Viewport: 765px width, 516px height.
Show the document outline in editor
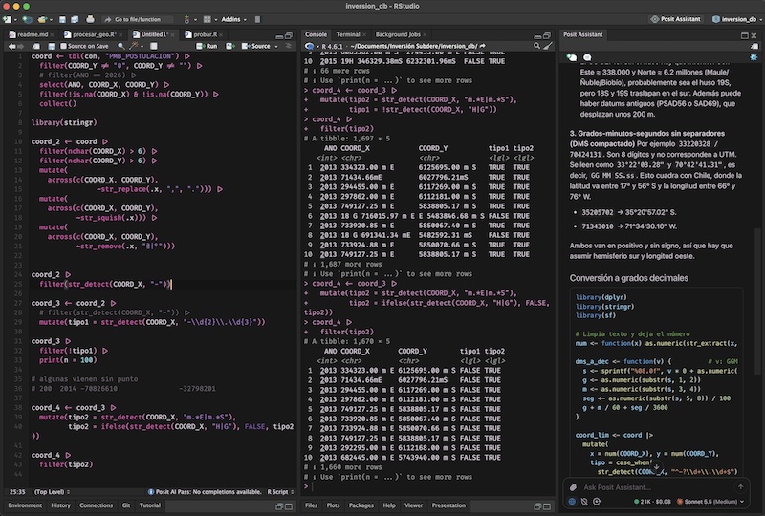click(289, 46)
